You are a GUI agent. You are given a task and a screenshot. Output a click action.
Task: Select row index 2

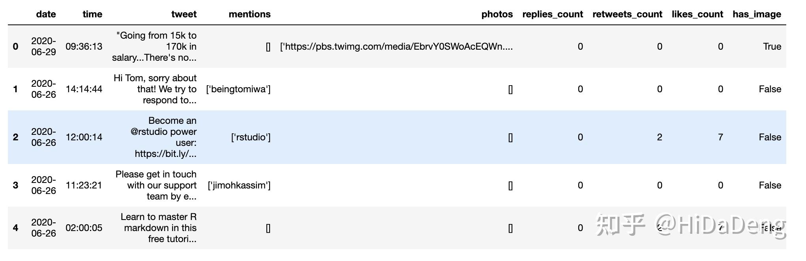[x=15, y=137]
